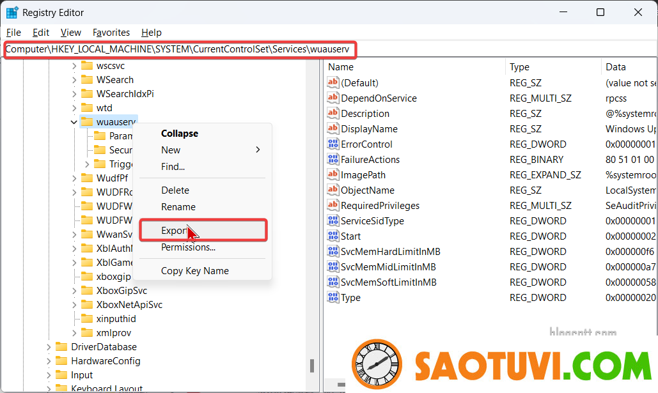
Task: Expand the HardwareConfig key
Action: coord(48,361)
